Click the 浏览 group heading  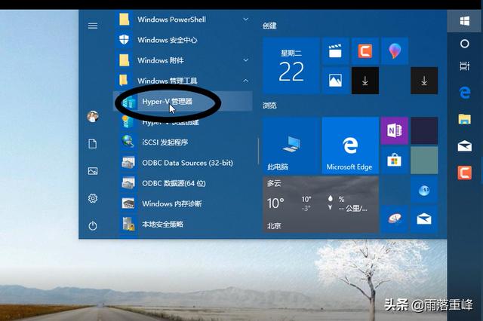click(269, 105)
